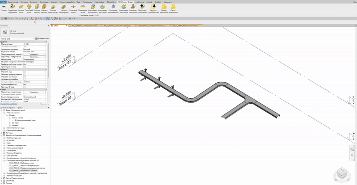
Task: Expand the Легенды tree node
Action: (x=2, y=133)
